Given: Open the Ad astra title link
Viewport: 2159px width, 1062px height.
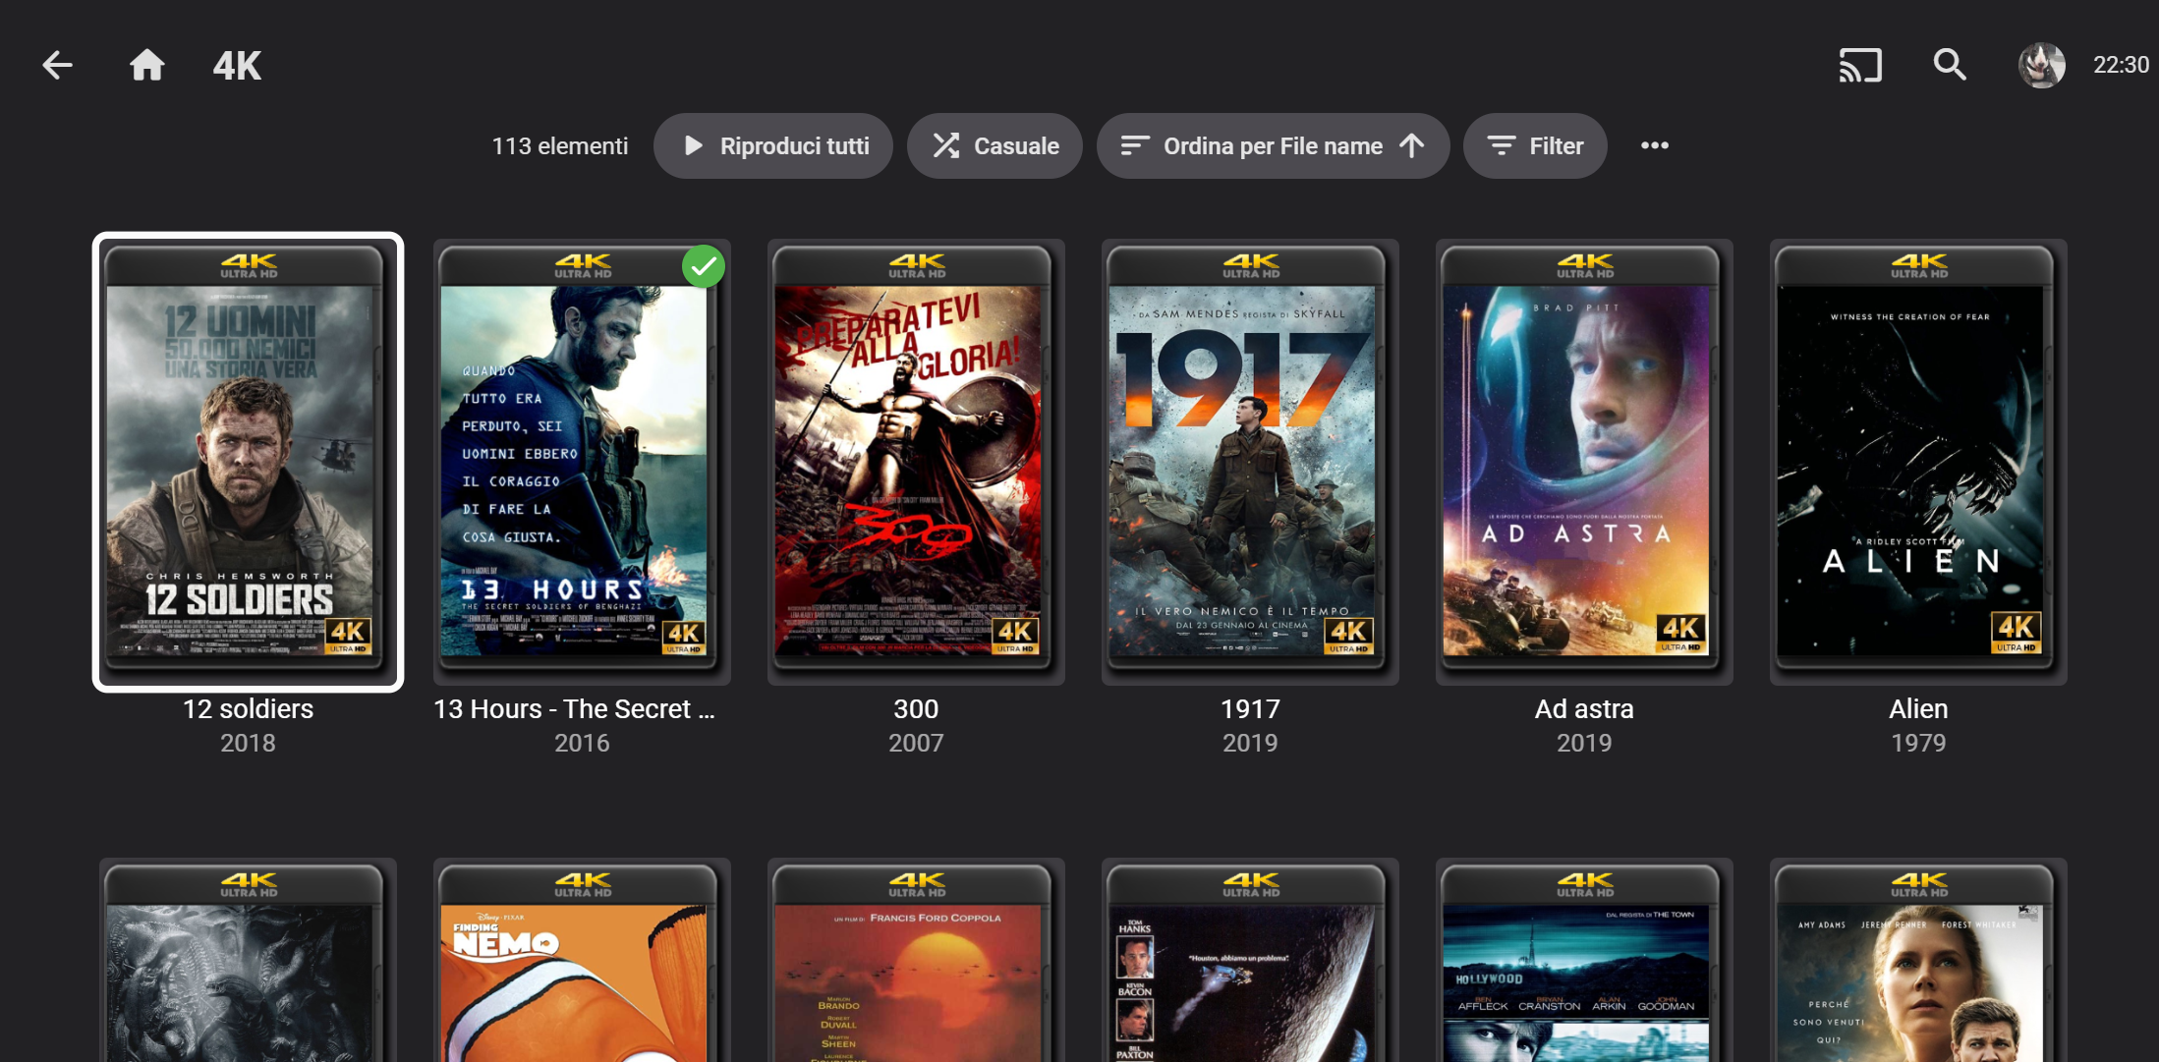Looking at the screenshot, I should 1584,708.
